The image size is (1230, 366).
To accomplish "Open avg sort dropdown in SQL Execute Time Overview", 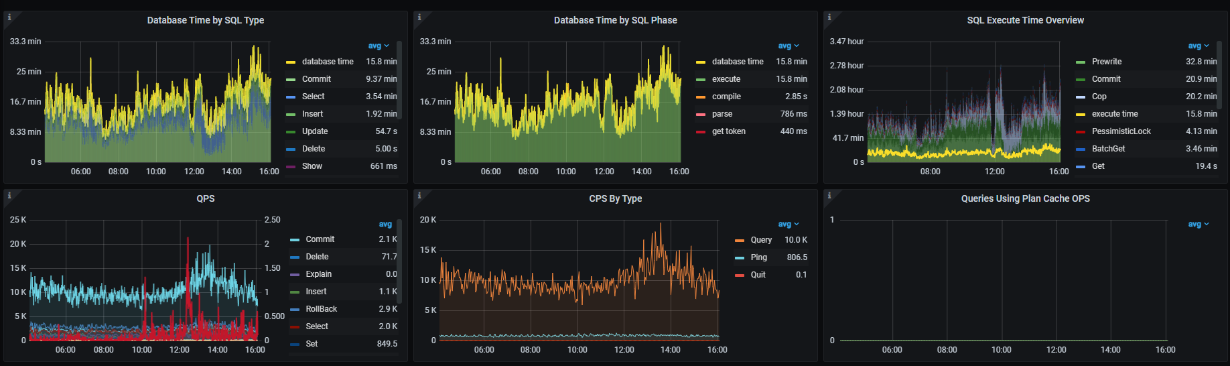I will (x=1199, y=46).
